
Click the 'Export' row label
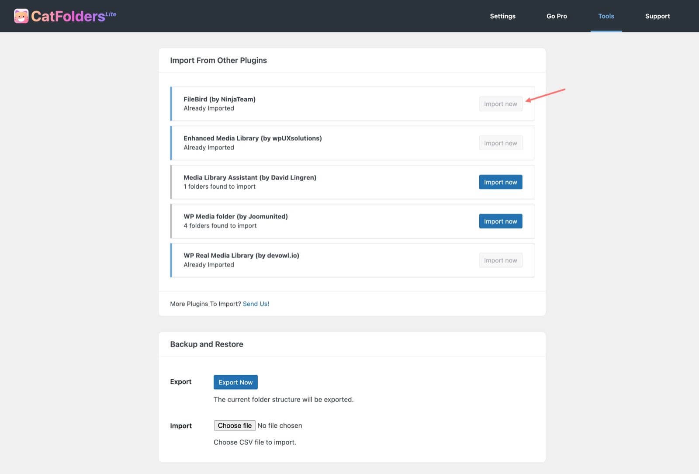coord(181,382)
